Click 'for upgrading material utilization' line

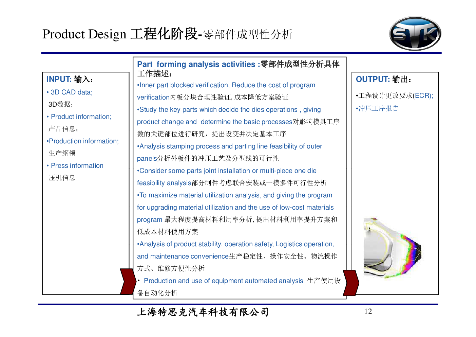click(x=235, y=208)
